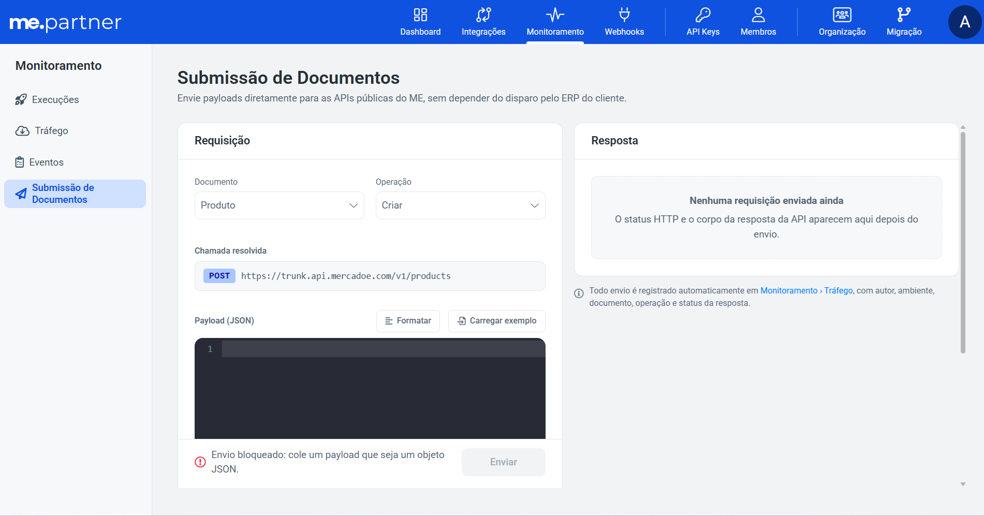The width and height of the screenshot is (984, 516).
Task: Click the scrollbar down arrow
Action: [963, 484]
